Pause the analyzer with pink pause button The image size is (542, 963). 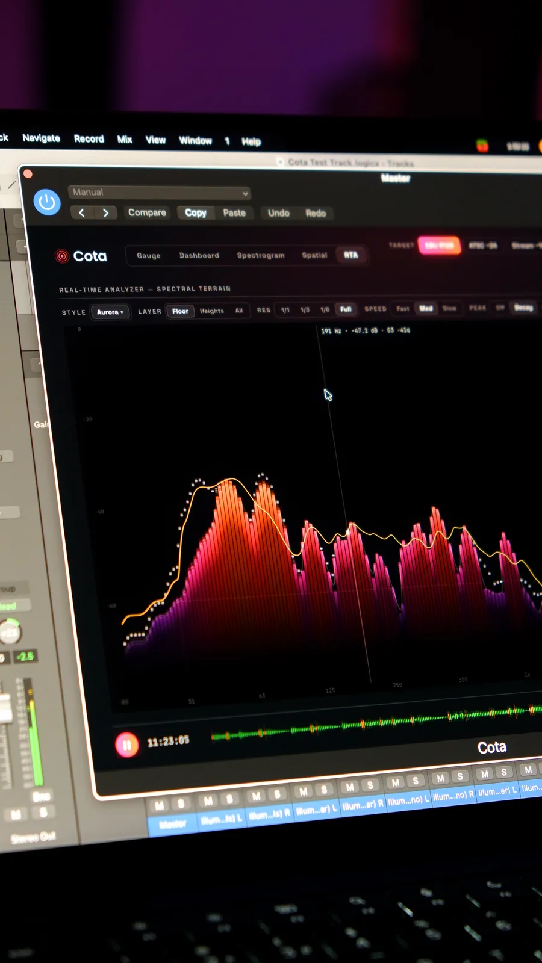pyautogui.click(x=127, y=745)
